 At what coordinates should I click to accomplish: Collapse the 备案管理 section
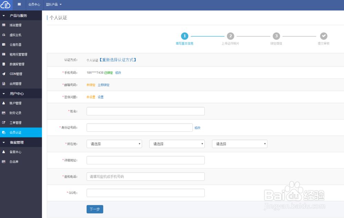pos(21,142)
